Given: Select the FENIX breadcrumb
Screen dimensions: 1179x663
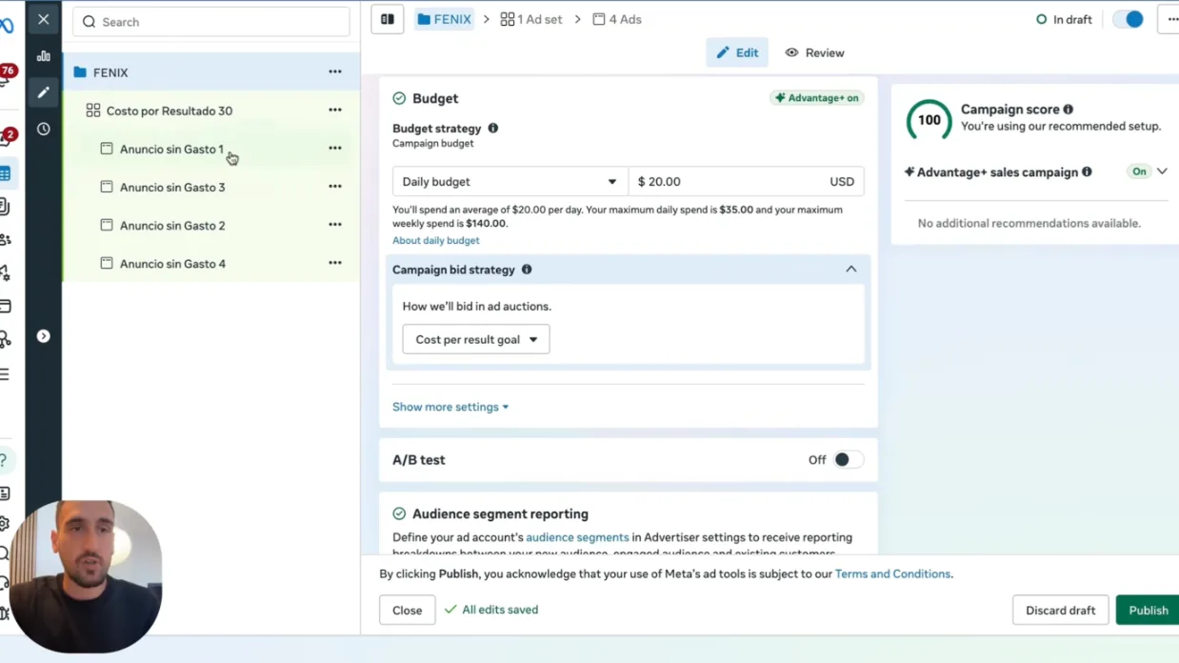Looking at the screenshot, I should (445, 19).
